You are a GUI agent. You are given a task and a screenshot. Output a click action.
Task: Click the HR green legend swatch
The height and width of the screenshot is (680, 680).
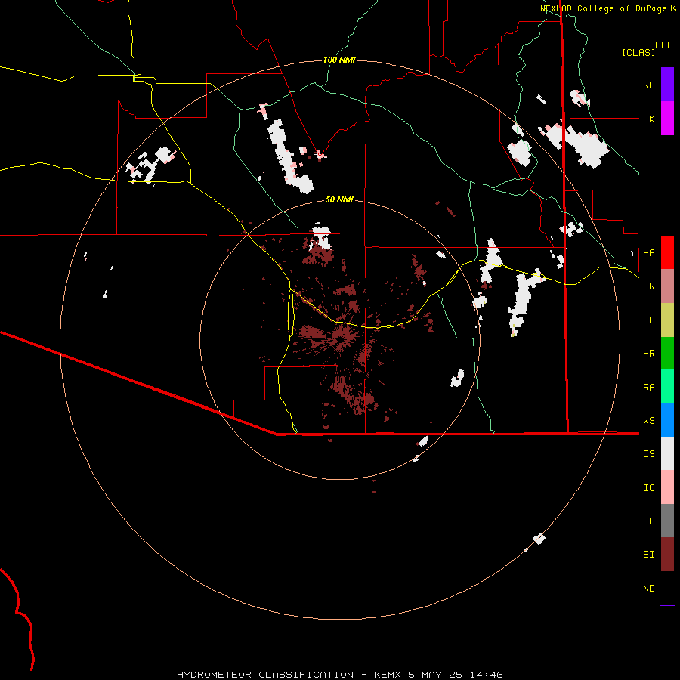click(x=667, y=354)
